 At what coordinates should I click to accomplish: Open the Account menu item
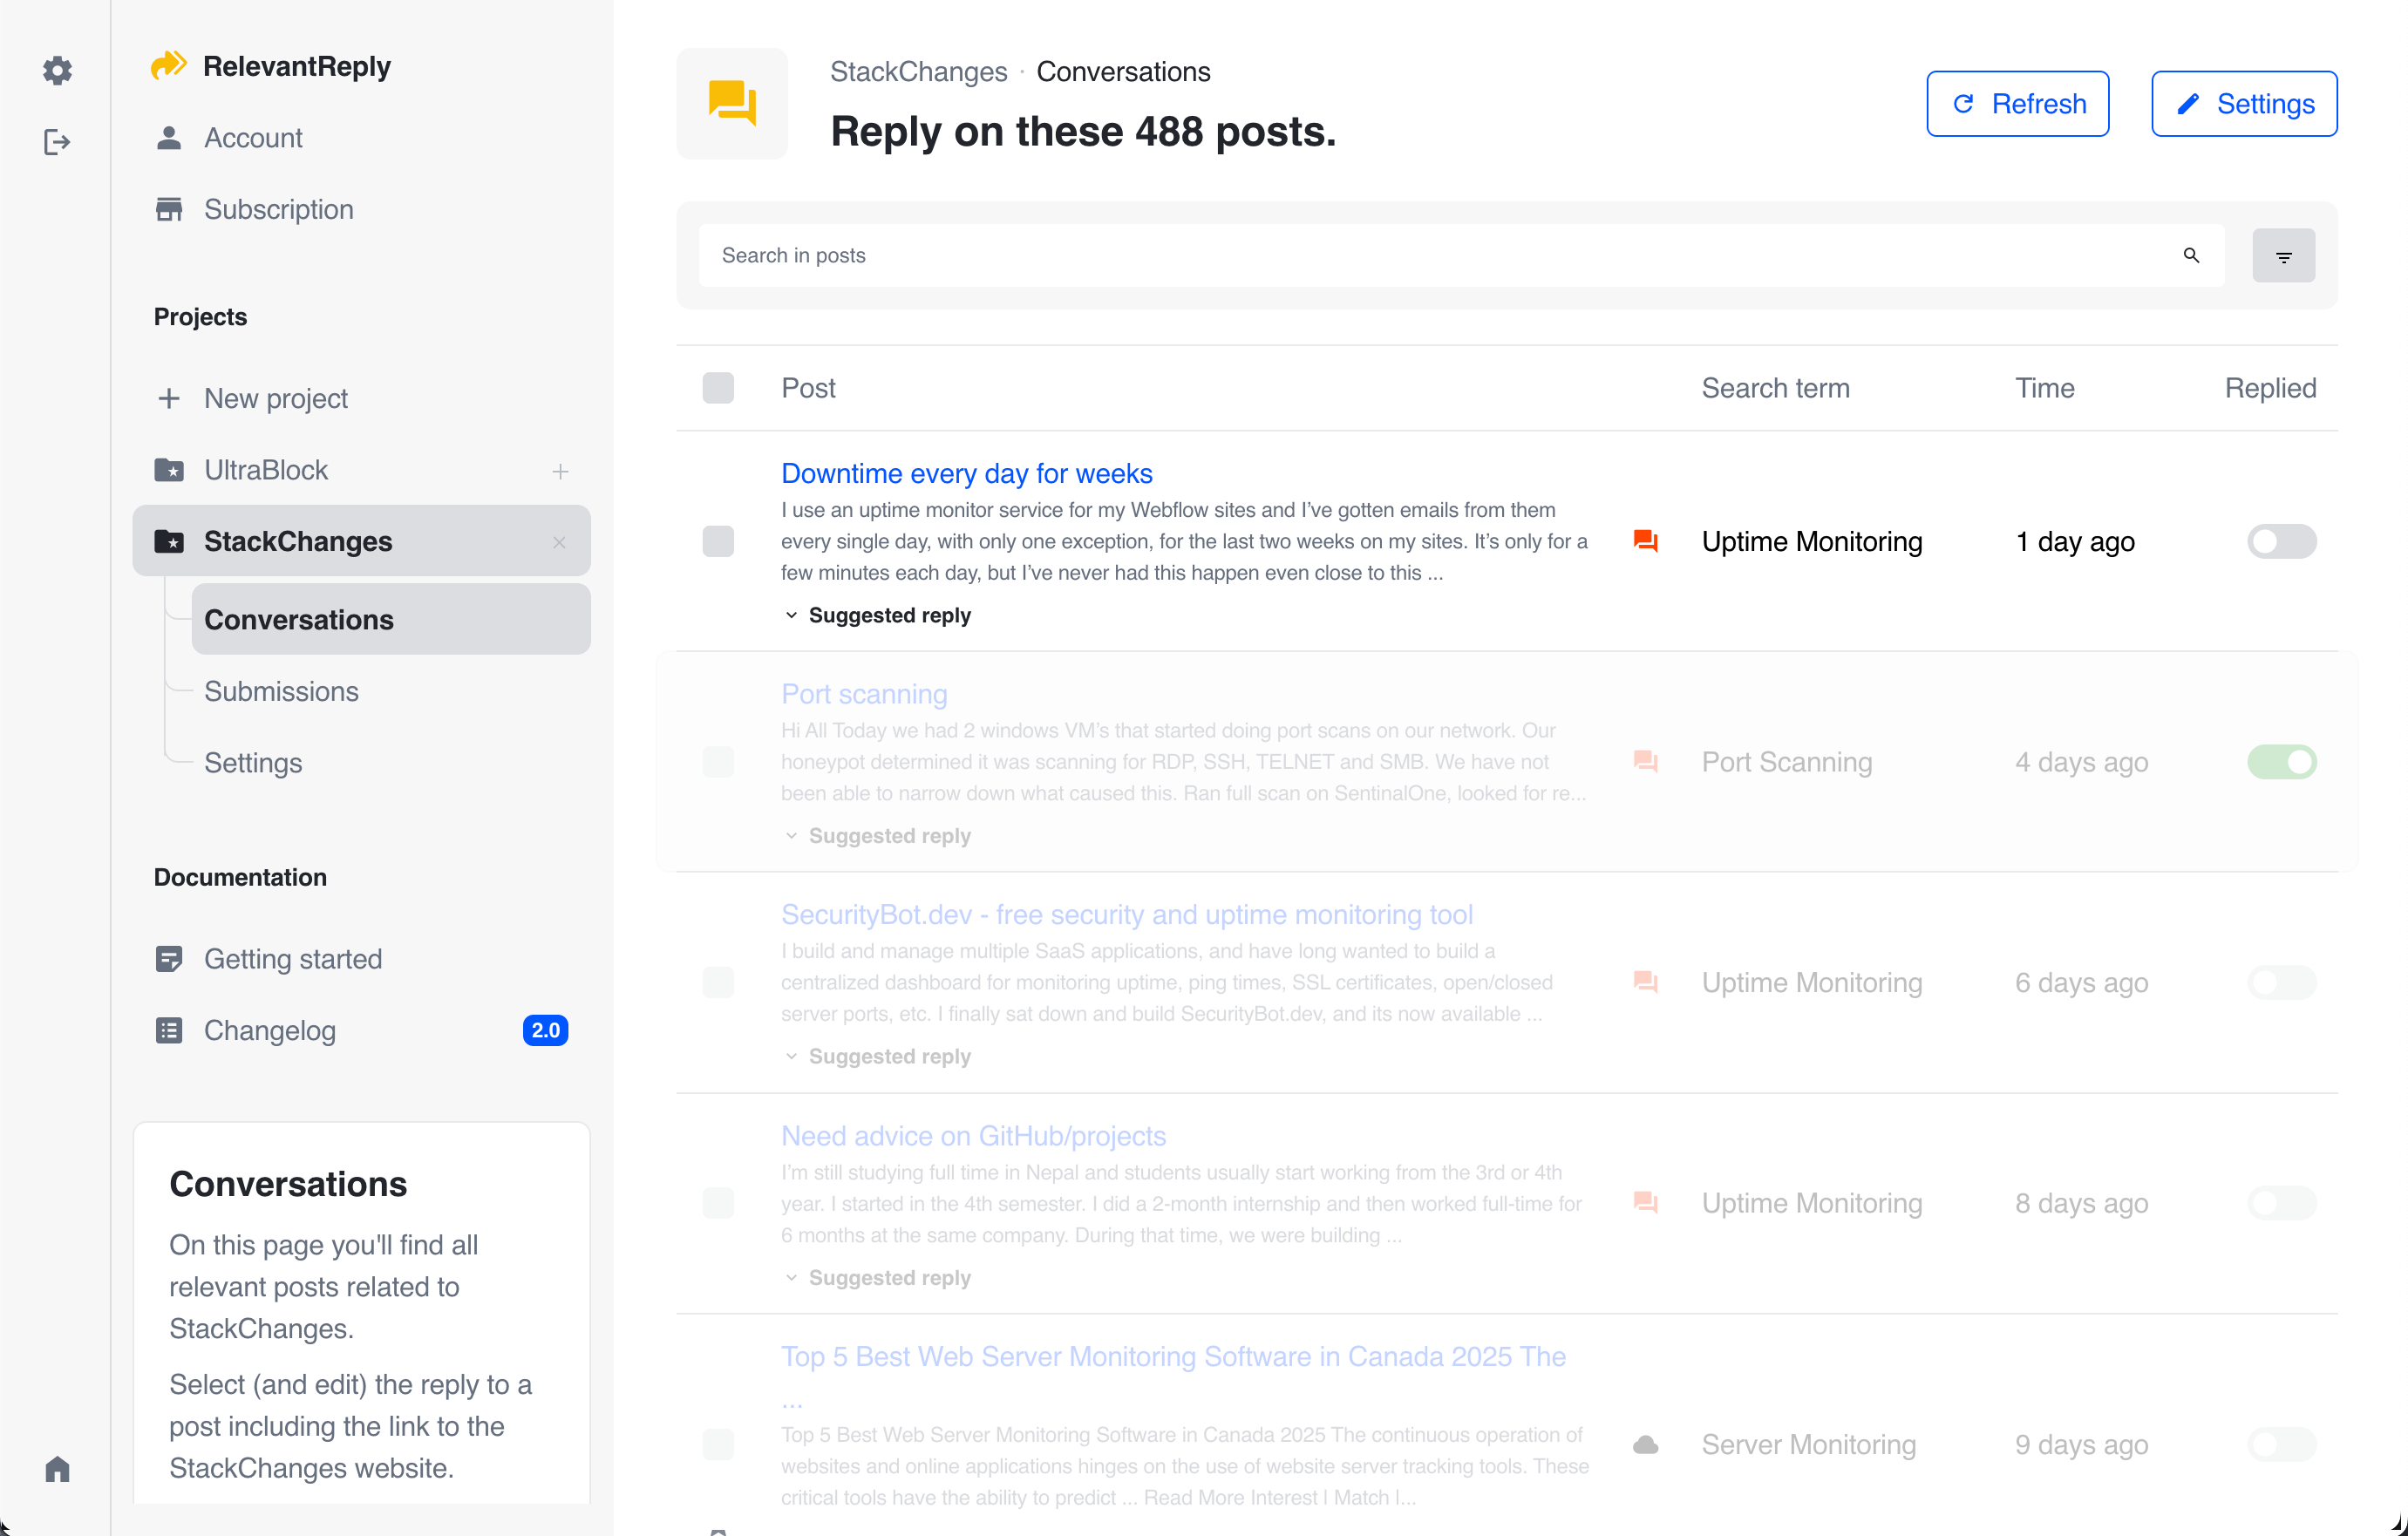(361, 138)
